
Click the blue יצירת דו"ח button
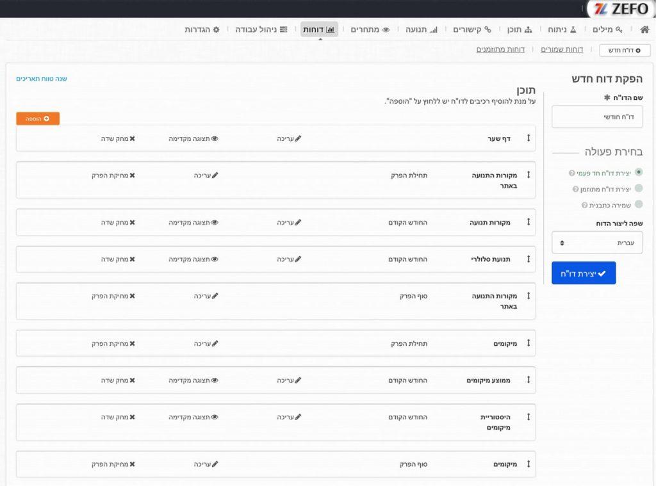pos(584,273)
